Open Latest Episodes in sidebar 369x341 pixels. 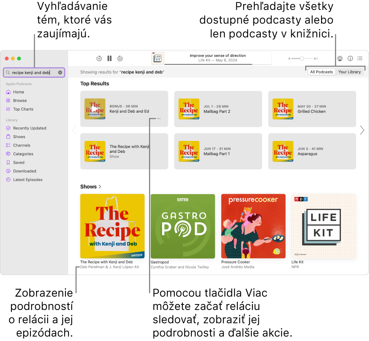[28, 180]
